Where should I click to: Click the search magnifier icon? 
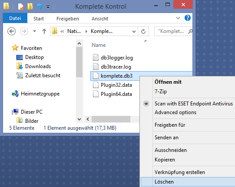pyautogui.click(x=190, y=31)
